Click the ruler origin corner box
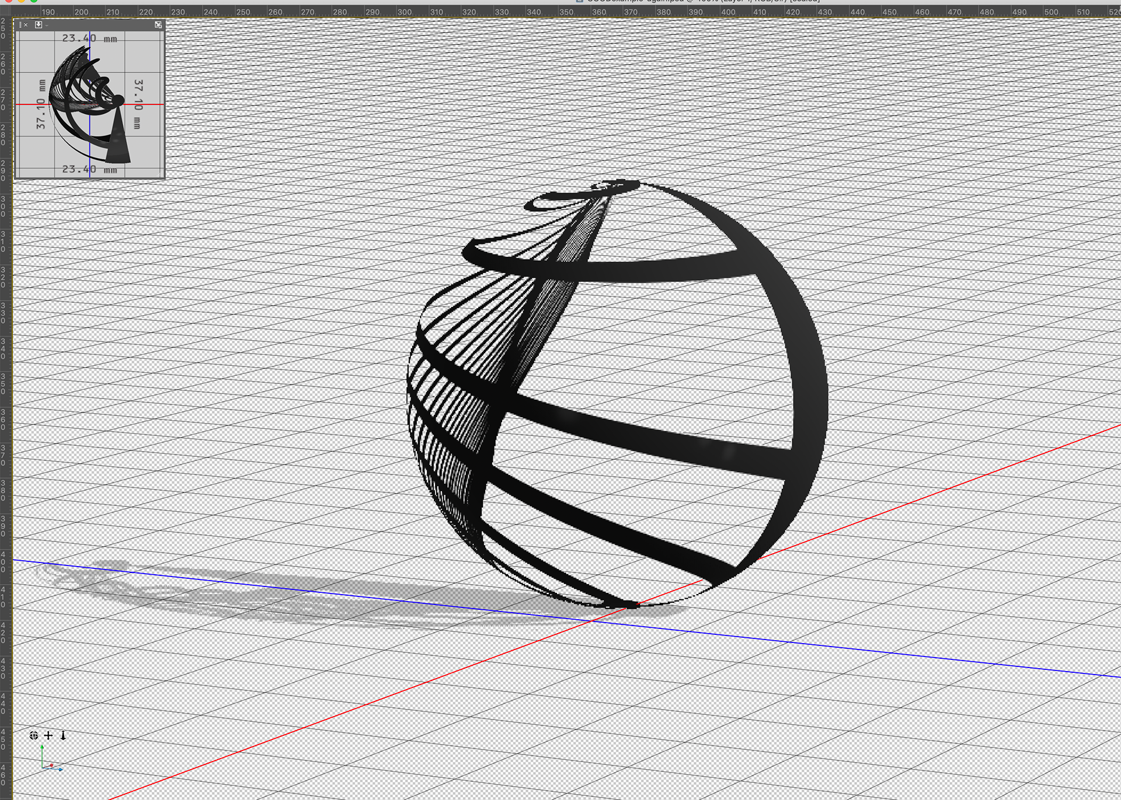Image resolution: width=1121 pixels, height=800 pixels. [x=6, y=11]
